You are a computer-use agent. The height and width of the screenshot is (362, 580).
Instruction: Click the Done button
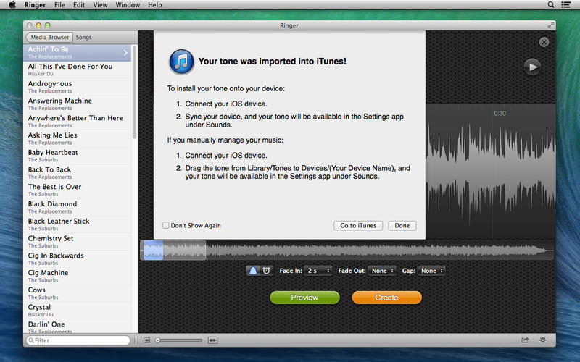(x=402, y=225)
